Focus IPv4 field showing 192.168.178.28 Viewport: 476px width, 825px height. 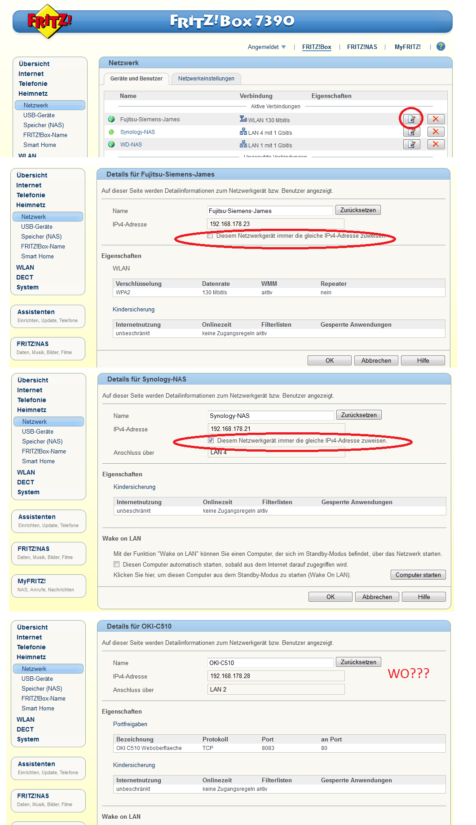(276, 676)
